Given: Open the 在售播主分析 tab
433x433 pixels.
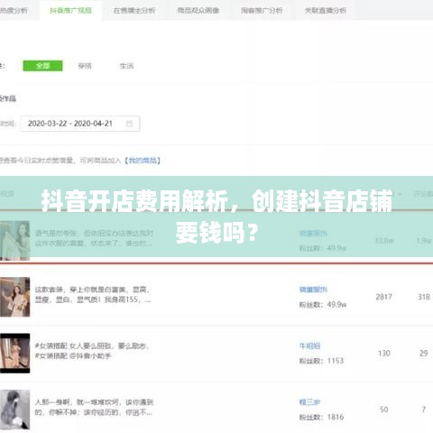Looking at the screenshot, I should [134, 11].
